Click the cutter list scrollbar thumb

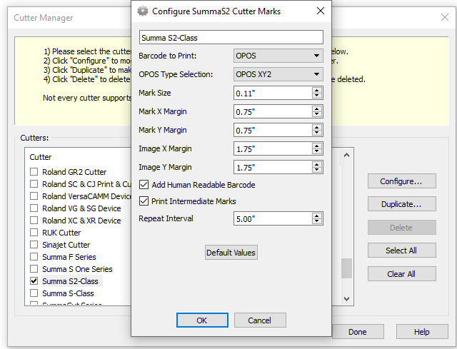click(346, 268)
